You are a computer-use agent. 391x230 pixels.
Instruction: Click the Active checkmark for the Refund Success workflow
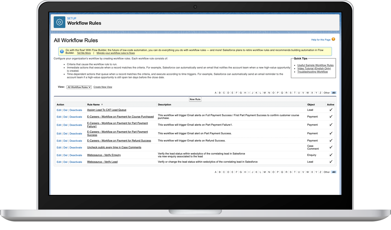pos(331,141)
